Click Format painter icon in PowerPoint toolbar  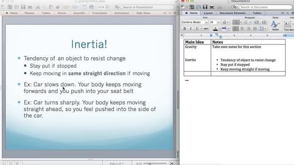click(x=58, y=7)
